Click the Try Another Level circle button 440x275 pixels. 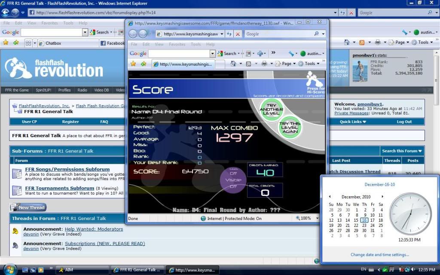[272, 109]
